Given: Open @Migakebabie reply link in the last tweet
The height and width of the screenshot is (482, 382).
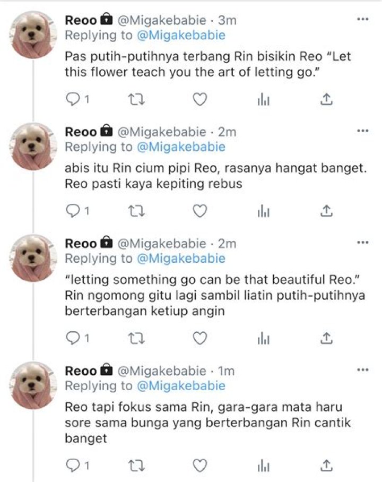Looking at the screenshot, I should [181, 385].
